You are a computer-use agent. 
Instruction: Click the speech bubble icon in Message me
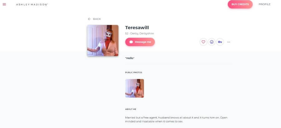(x=131, y=42)
